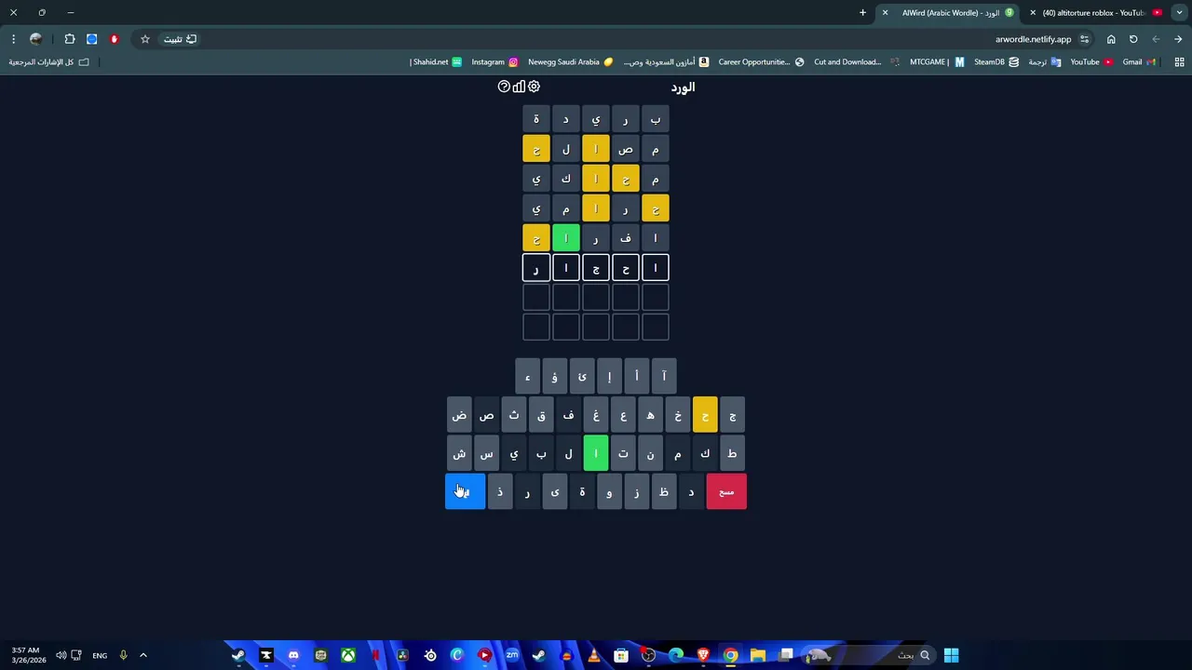Open the help question mark icon
1192x670 pixels.
point(504,87)
